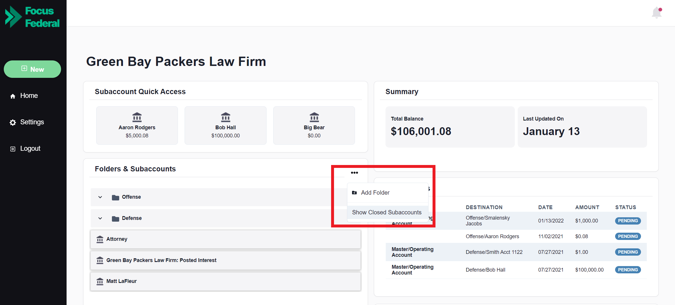
Task: Expand the Offense folder chevron
Action: click(100, 197)
